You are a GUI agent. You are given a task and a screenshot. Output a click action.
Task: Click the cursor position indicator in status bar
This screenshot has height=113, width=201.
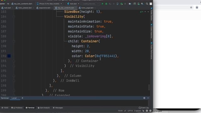tap(120, 111)
